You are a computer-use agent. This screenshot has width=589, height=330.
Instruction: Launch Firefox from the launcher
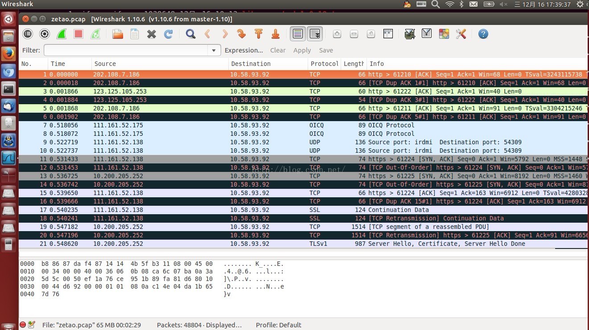pos(8,54)
